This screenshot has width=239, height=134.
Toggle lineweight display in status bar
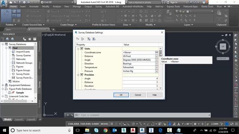[160, 124]
